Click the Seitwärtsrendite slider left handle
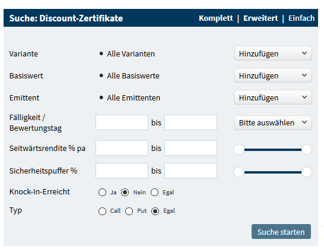Screen dimensions: 324x252 [x=239, y=149]
